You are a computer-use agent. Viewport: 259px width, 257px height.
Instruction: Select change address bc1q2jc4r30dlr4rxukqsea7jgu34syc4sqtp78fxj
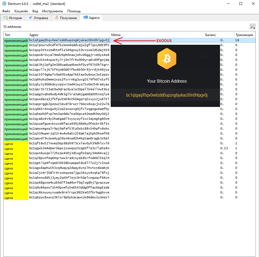tap(69, 173)
